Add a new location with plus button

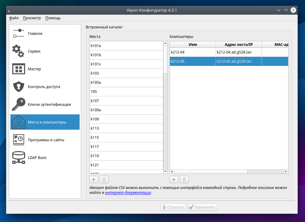coord(94,179)
